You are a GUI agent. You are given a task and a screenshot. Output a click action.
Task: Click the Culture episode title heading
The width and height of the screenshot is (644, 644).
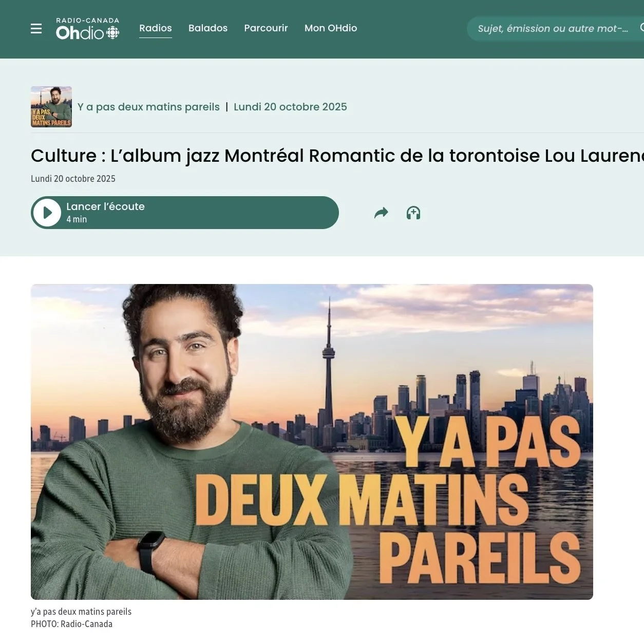tap(337, 156)
